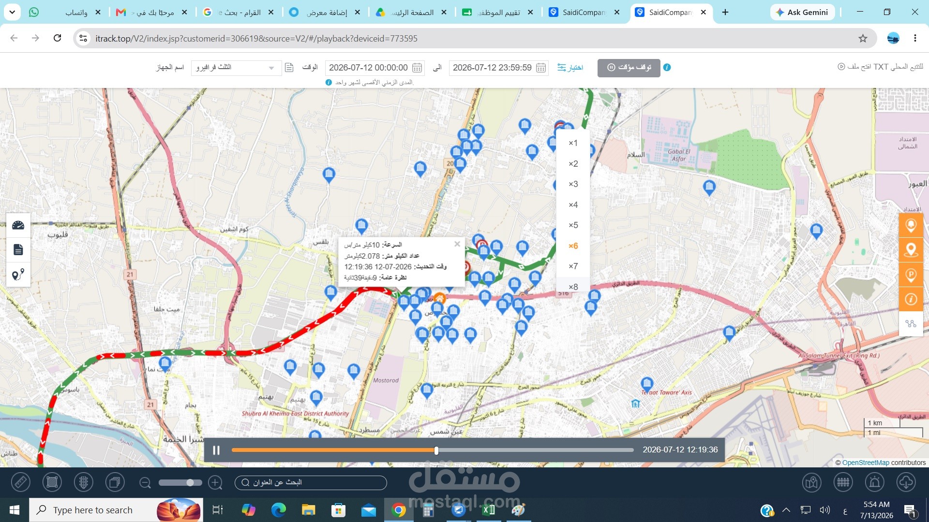Bookmark this page with the star icon
The image size is (929, 522).
click(x=863, y=38)
